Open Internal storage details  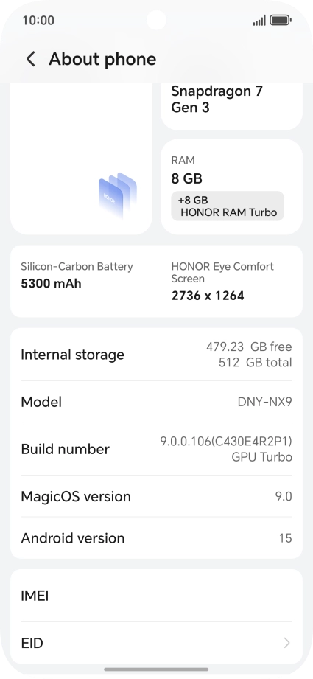pyautogui.click(x=156, y=355)
